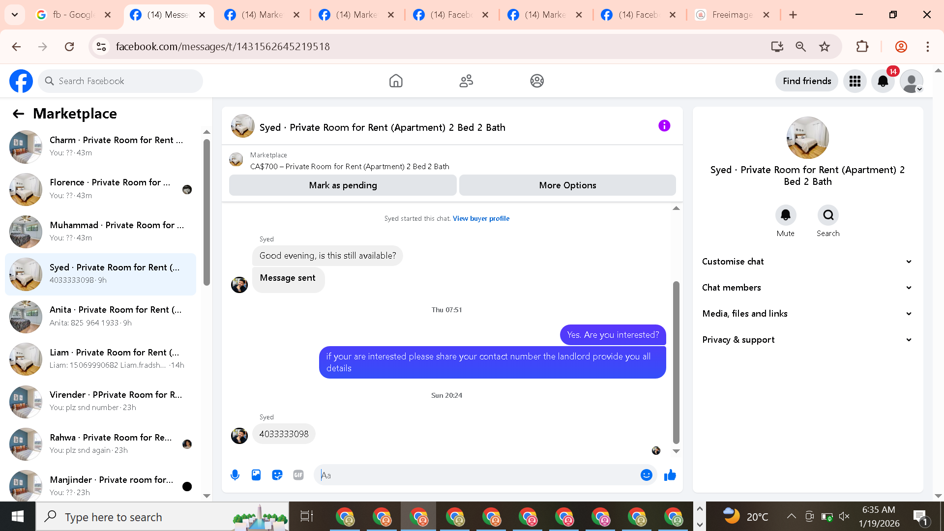Open the sticker picker icon

(277, 475)
